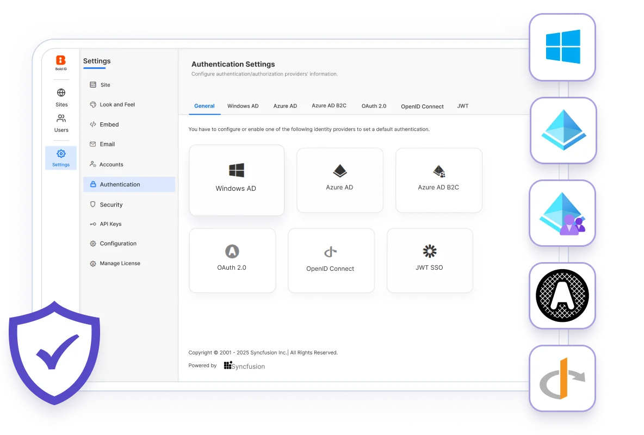
Task: Click the Settings heading text
Action: pos(97,61)
